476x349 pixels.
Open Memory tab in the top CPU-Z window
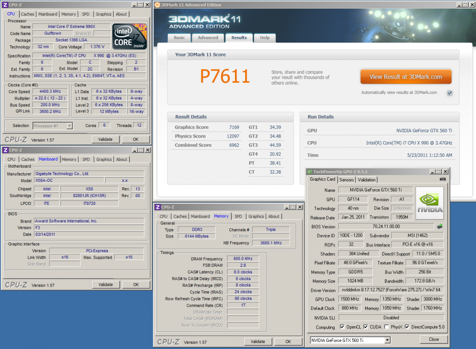[69, 14]
